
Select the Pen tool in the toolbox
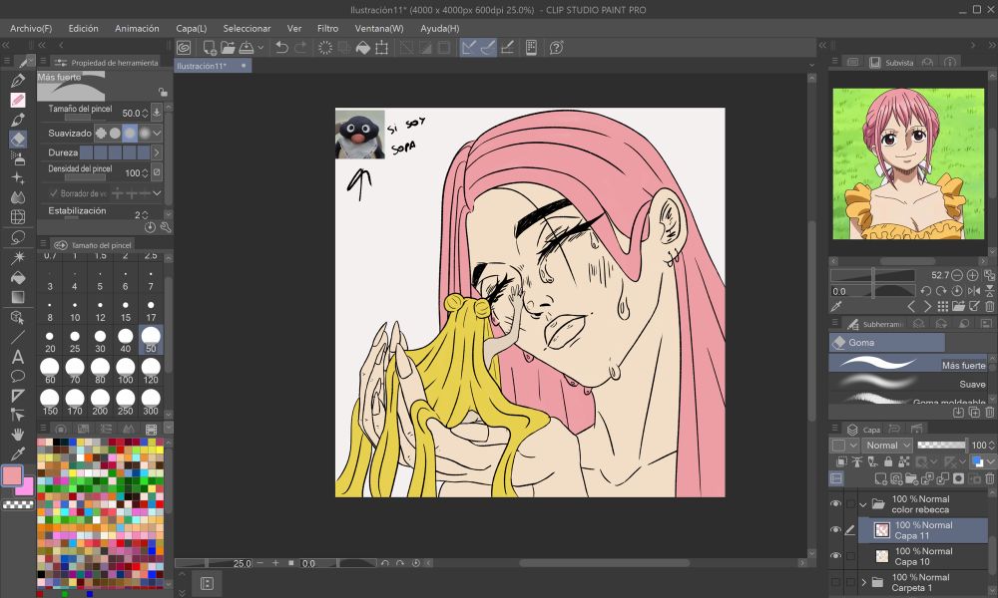click(x=18, y=80)
